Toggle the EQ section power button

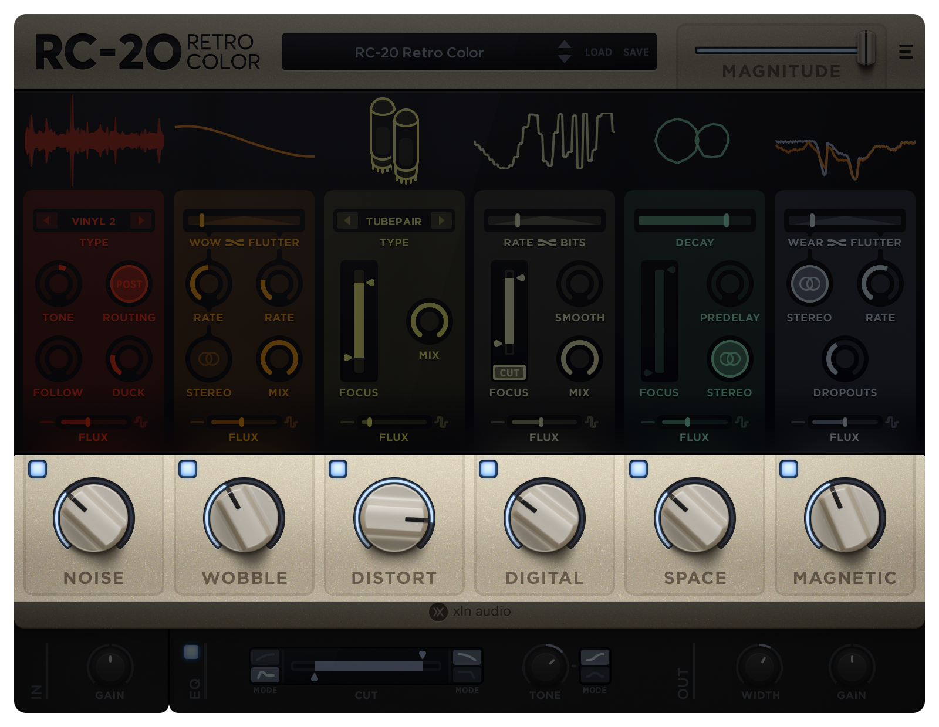(x=191, y=652)
